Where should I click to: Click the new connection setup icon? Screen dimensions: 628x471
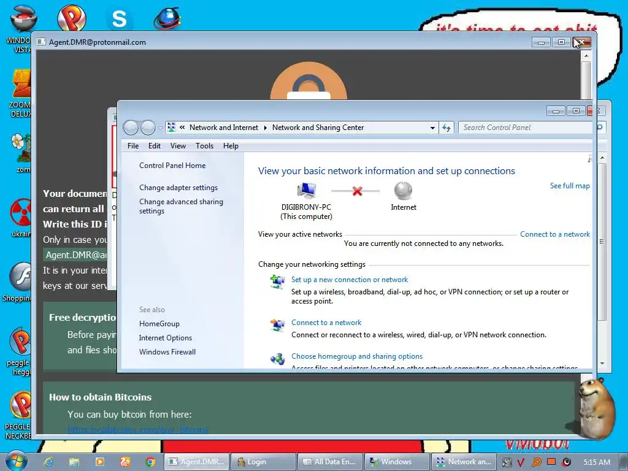coord(277,282)
